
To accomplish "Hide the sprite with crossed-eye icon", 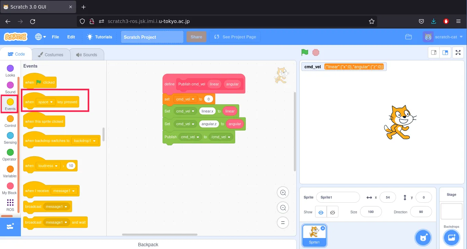I will [x=332, y=212].
